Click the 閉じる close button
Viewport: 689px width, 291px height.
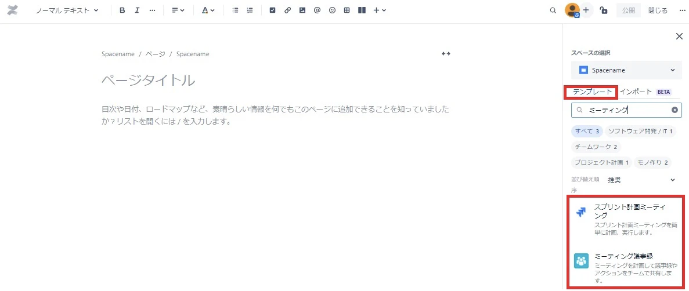point(658,10)
